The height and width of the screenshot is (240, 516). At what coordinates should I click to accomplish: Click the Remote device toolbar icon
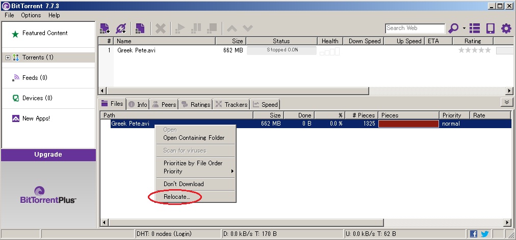[490, 28]
